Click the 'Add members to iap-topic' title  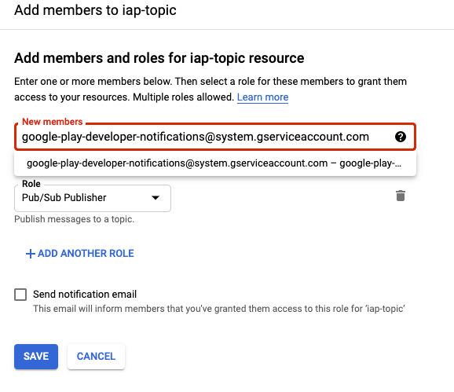(x=95, y=10)
